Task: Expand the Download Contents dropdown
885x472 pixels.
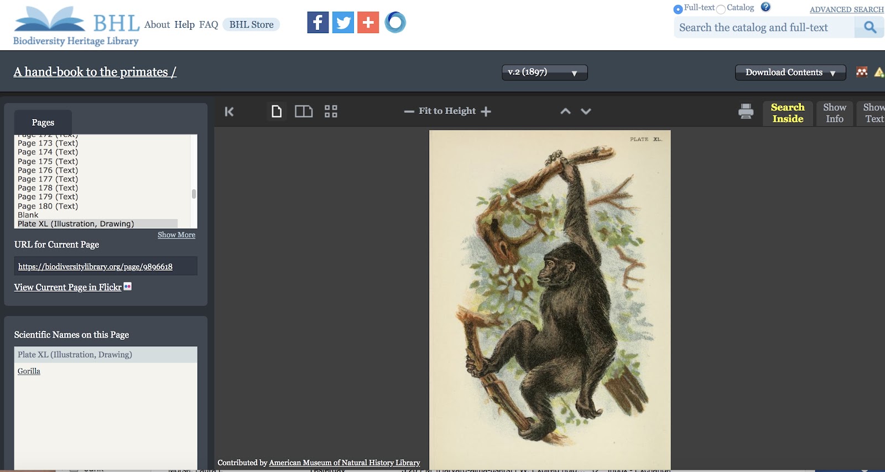Action: pyautogui.click(x=790, y=72)
